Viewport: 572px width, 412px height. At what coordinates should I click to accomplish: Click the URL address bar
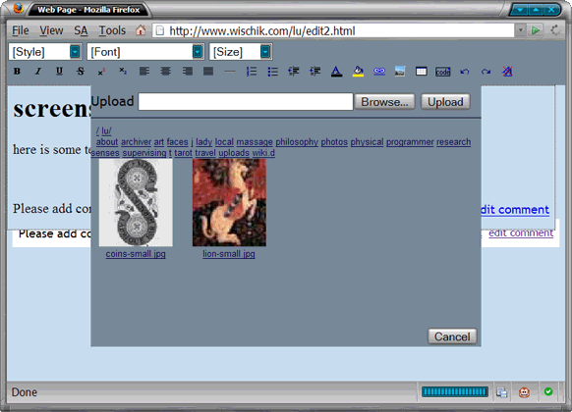click(333, 30)
